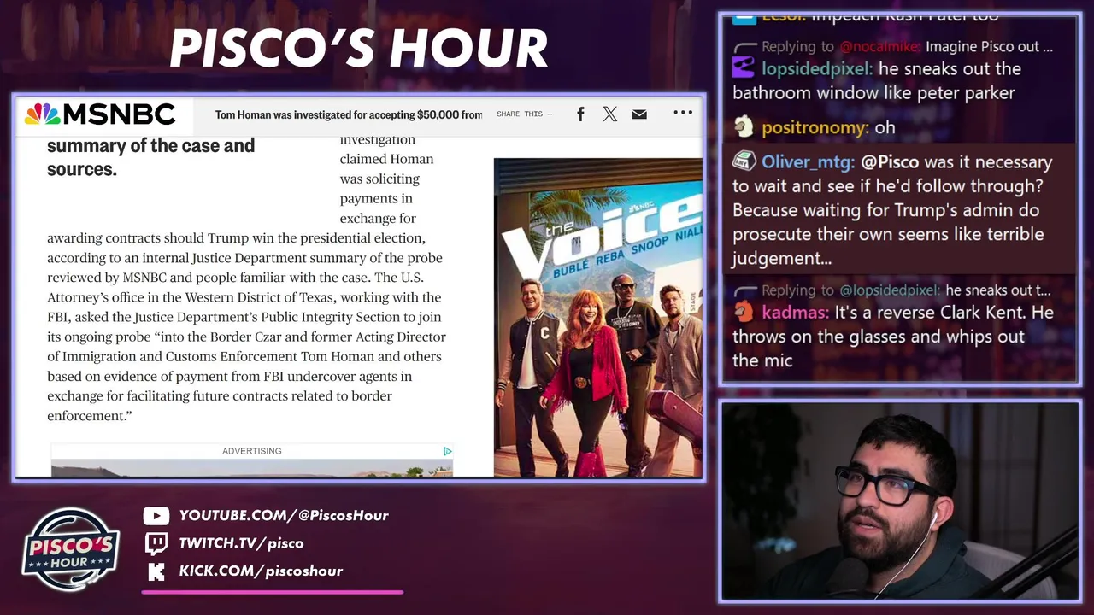Click the @nocalmike reply mention
The width and height of the screenshot is (1094, 615).
point(880,47)
